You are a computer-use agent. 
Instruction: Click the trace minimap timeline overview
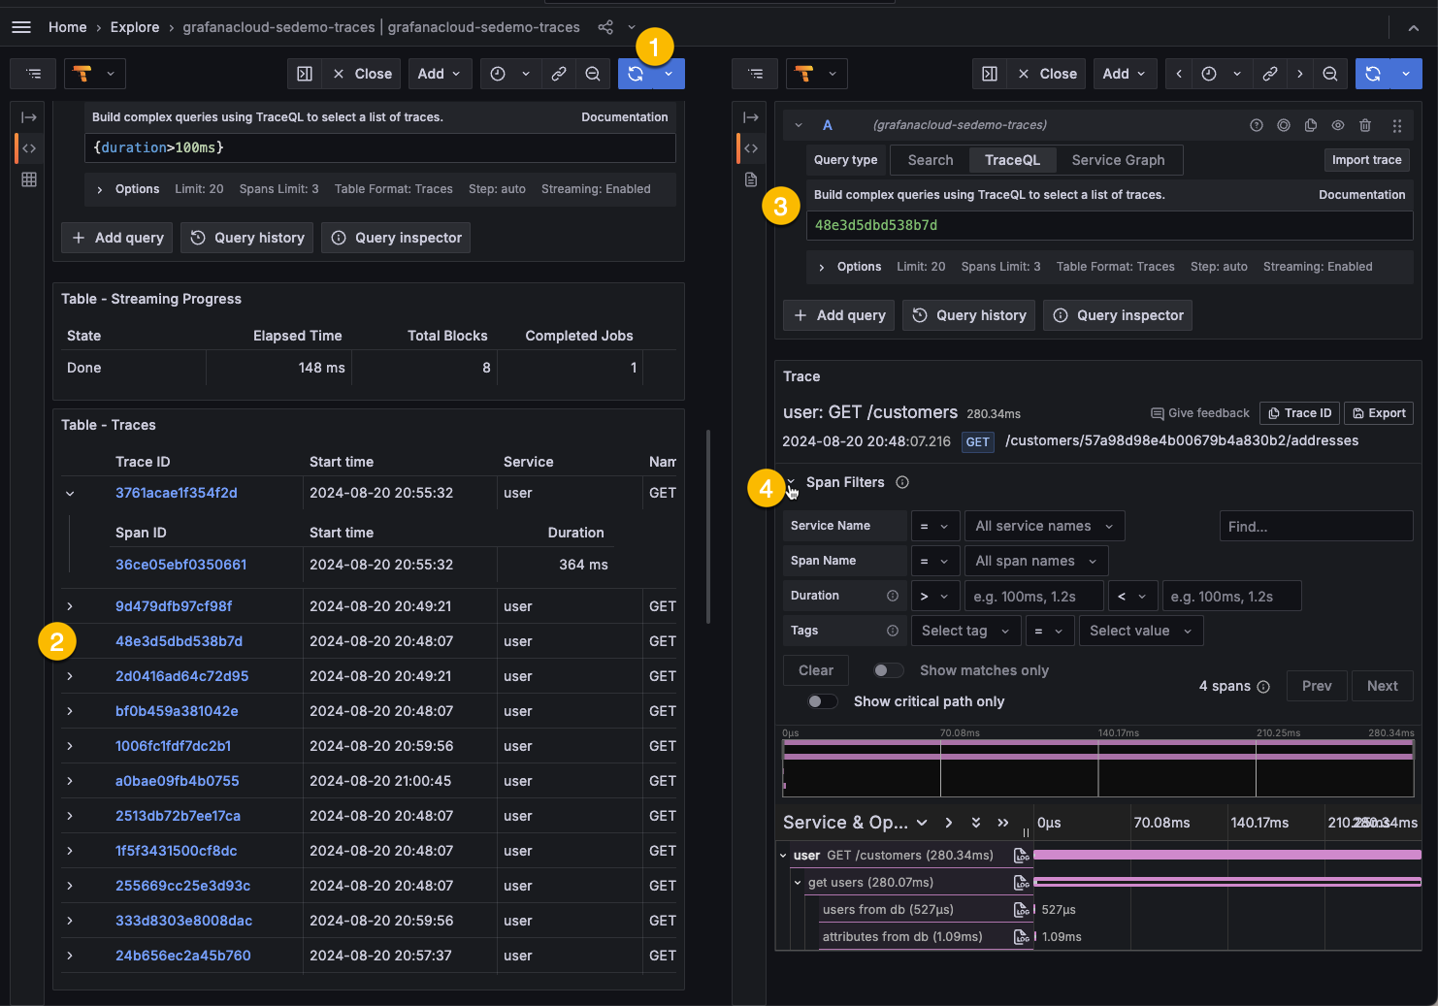[x=1097, y=767]
